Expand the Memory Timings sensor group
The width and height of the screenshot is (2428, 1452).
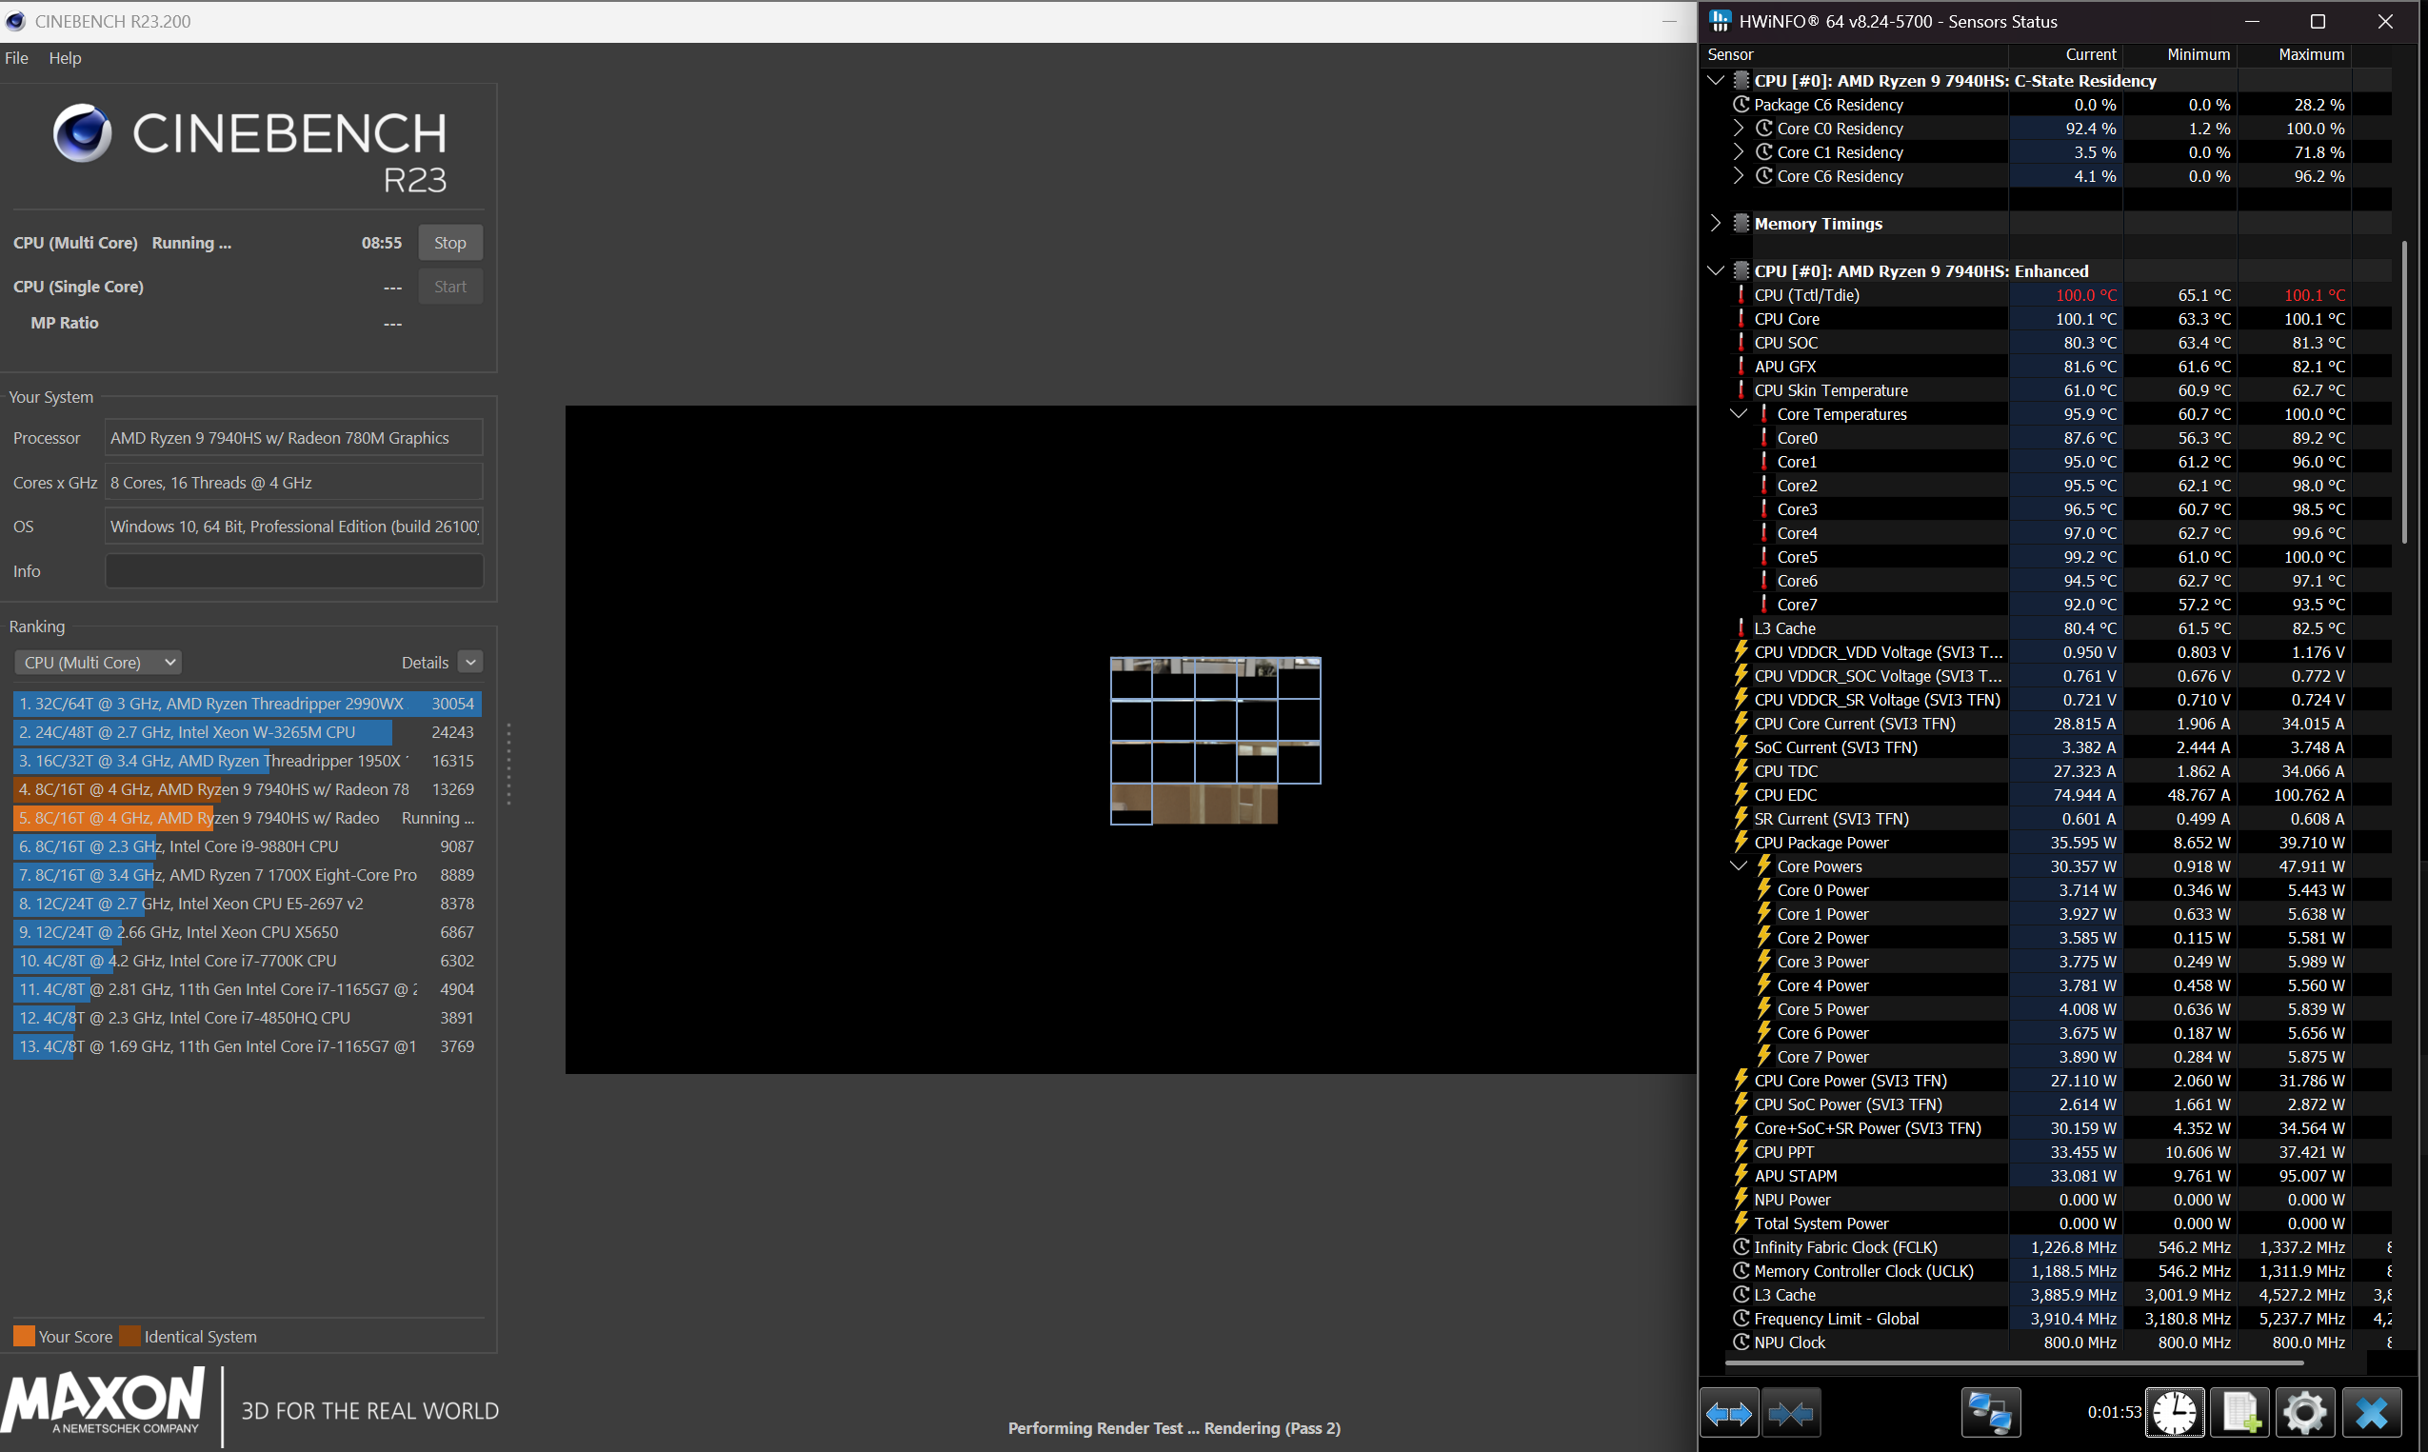click(x=1715, y=223)
